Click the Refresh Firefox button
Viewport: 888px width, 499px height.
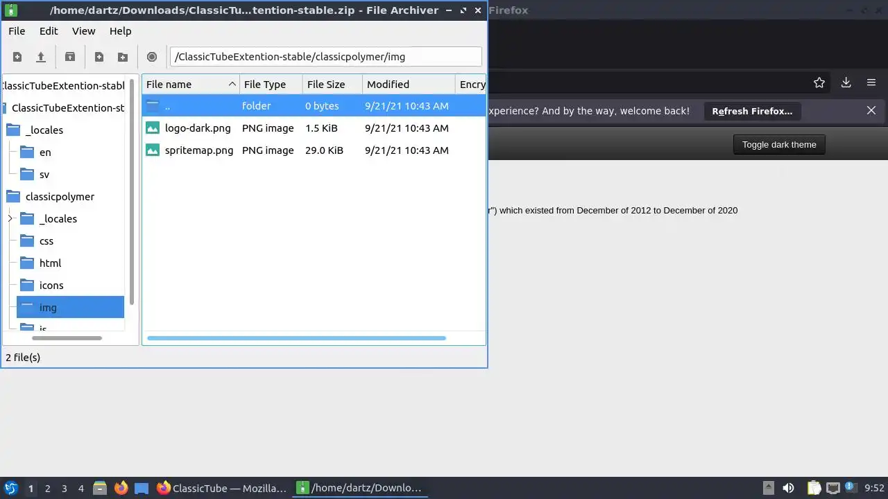click(x=752, y=111)
